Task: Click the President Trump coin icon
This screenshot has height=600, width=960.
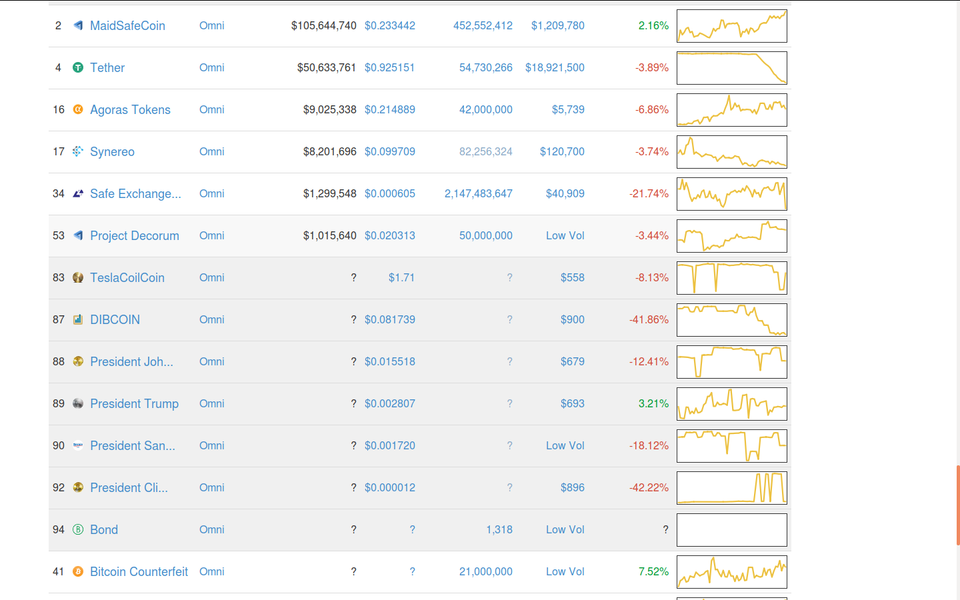Action: point(78,403)
